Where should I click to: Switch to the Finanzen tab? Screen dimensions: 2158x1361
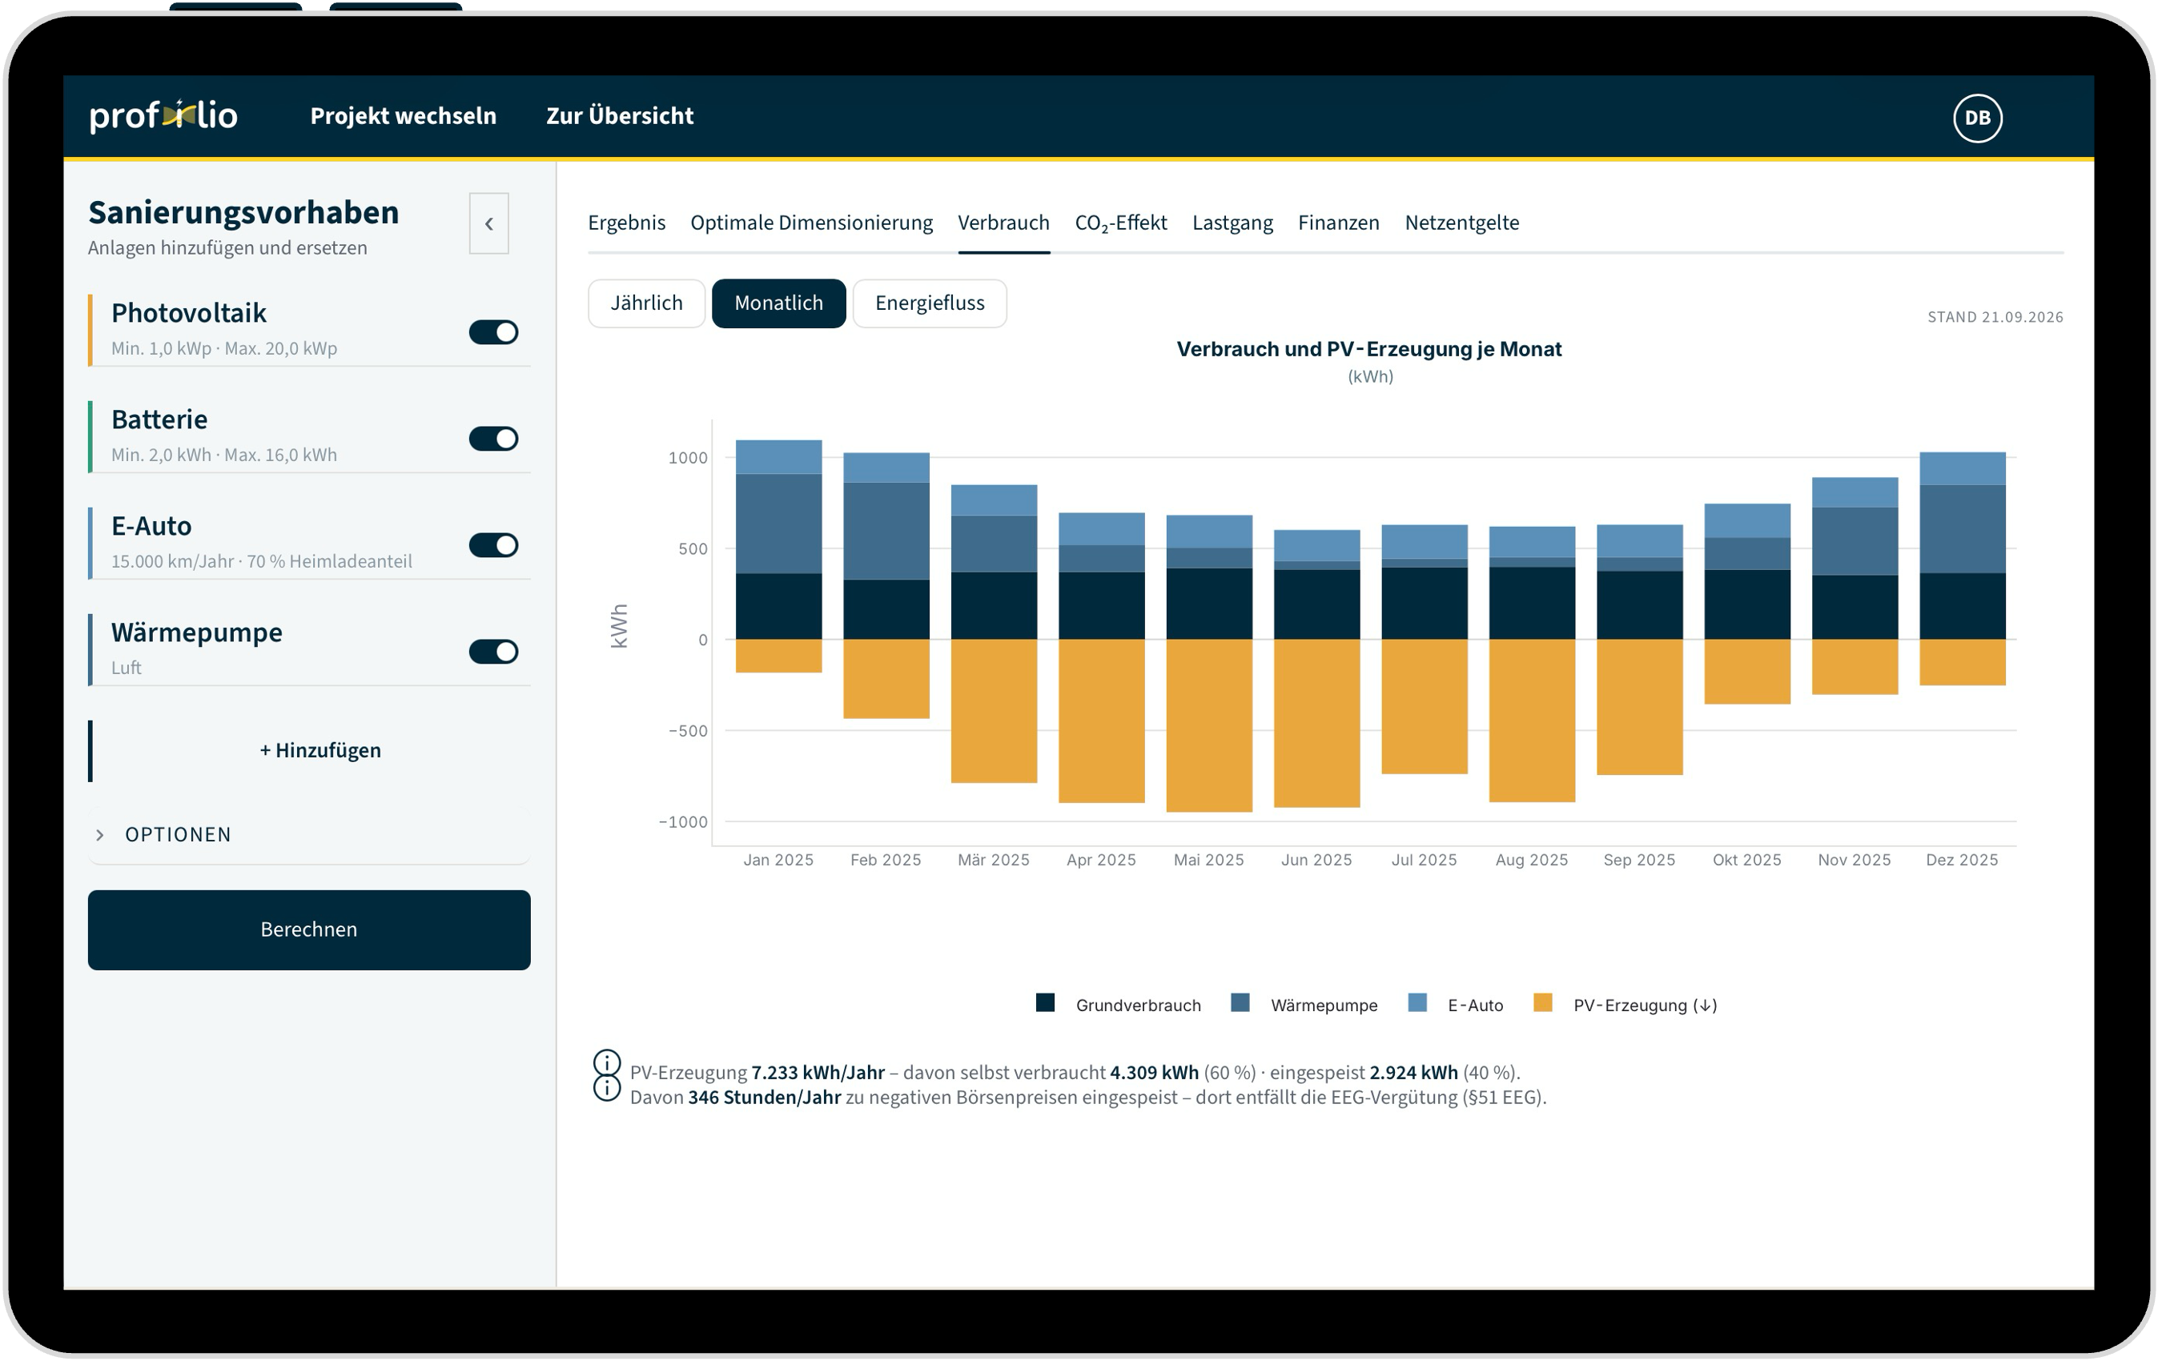coord(1338,223)
